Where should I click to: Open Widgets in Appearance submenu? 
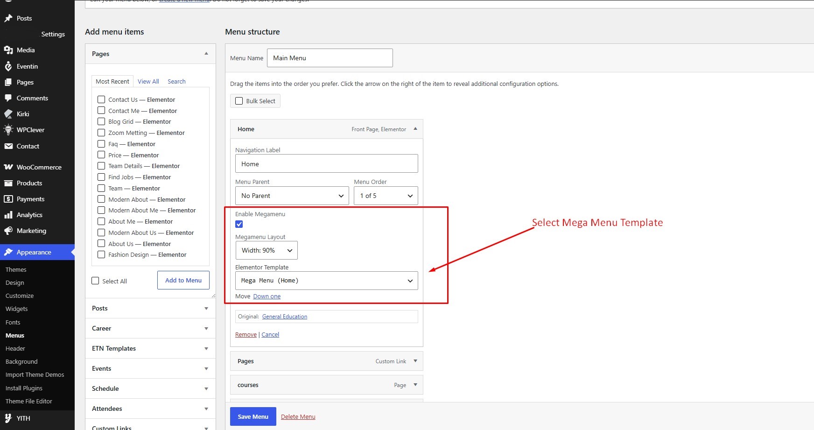(x=17, y=309)
